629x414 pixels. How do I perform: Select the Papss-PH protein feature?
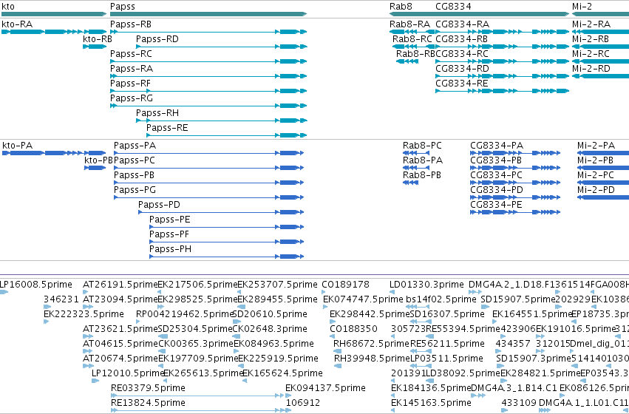[x=227, y=257]
